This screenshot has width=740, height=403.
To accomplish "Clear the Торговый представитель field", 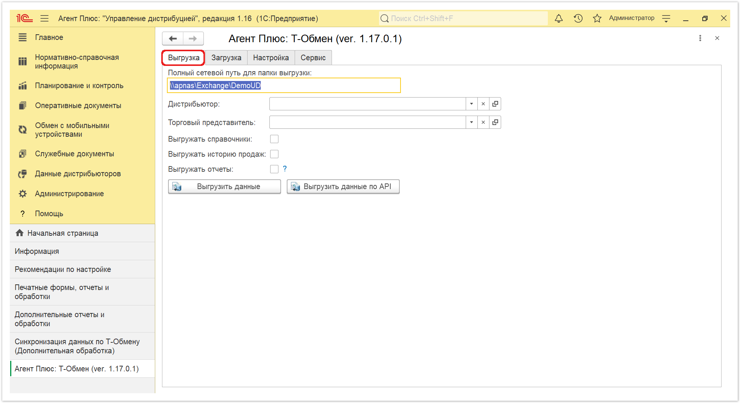I will point(483,122).
